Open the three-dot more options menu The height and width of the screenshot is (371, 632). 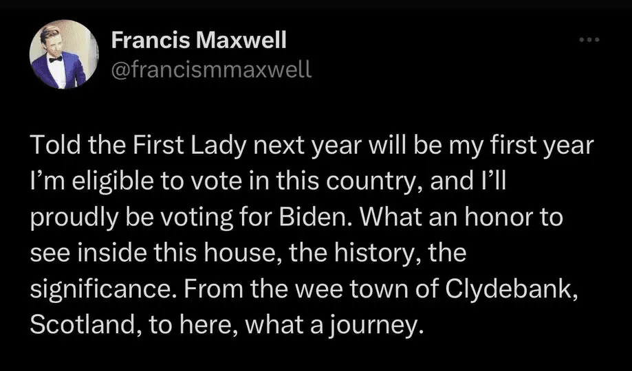[589, 40]
